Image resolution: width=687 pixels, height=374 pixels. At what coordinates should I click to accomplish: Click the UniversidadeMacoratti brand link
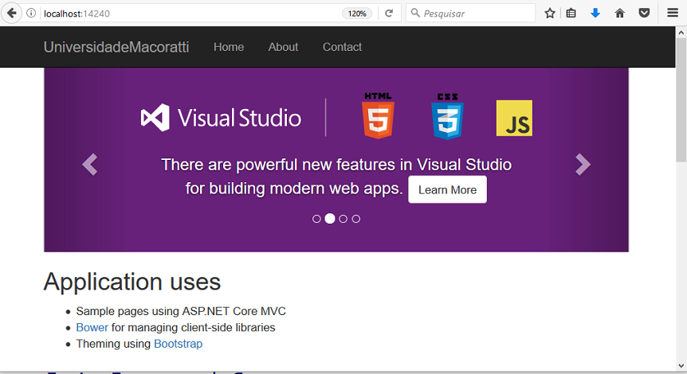point(116,47)
